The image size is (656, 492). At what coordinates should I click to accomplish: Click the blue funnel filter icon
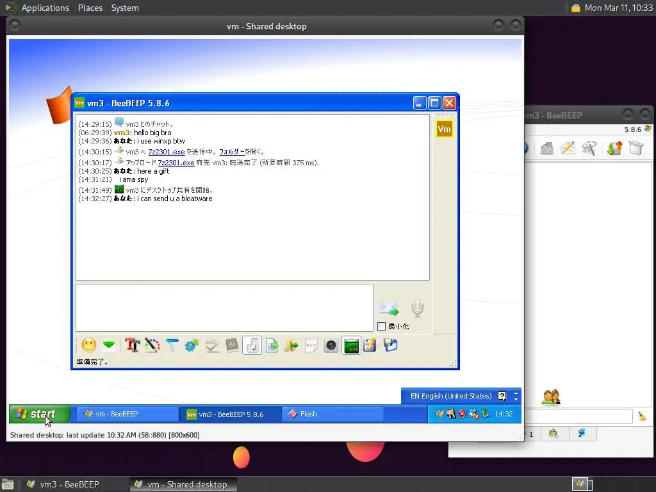[172, 345]
